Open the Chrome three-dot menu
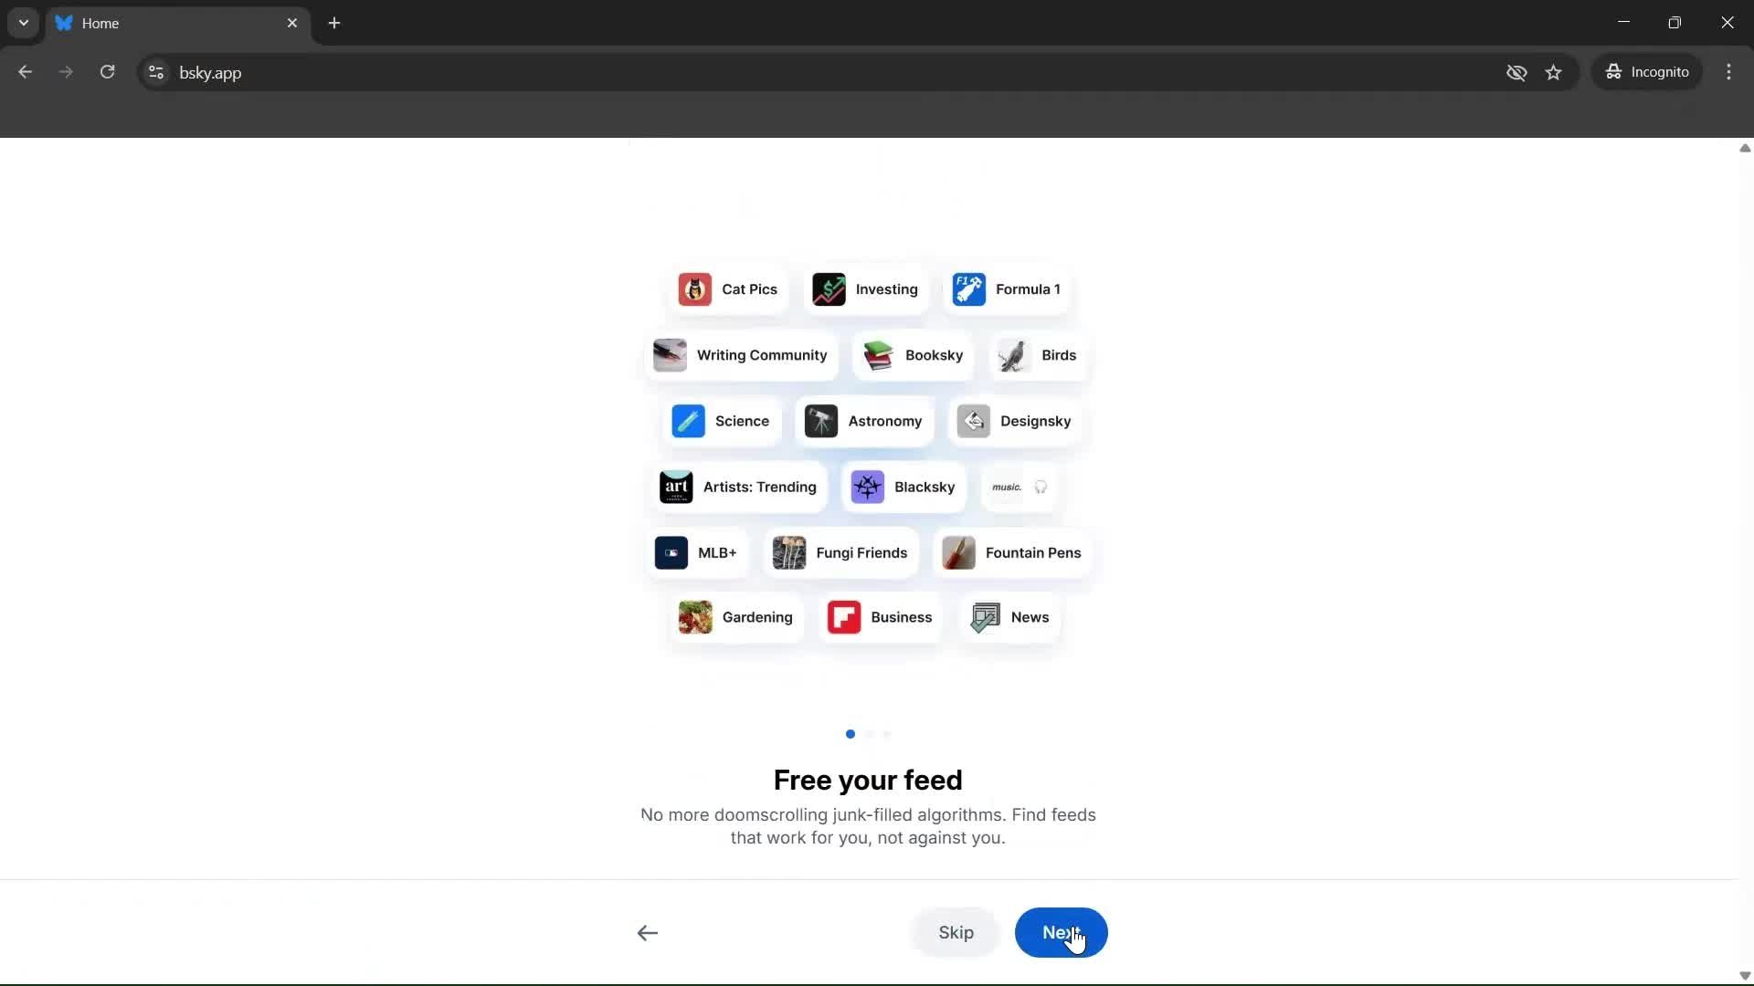This screenshot has height=986, width=1754. click(1729, 72)
